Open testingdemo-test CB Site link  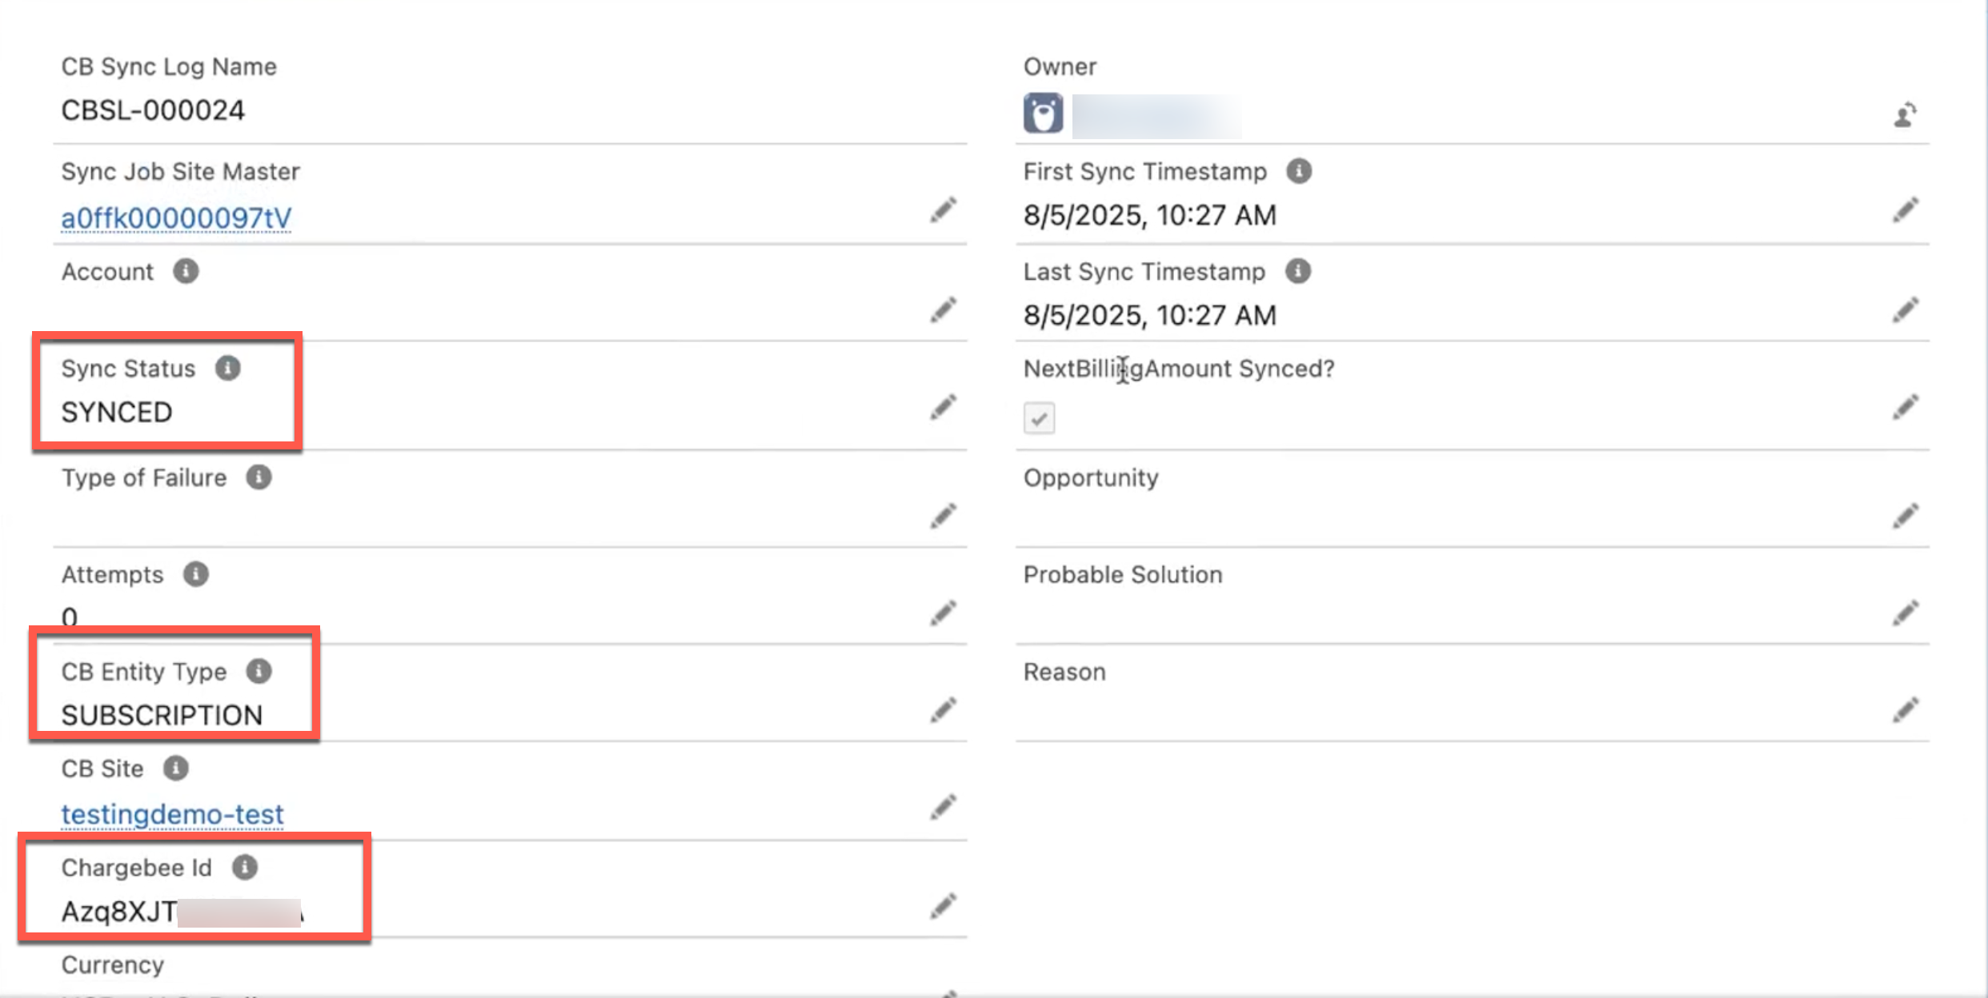(x=172, y=814)
